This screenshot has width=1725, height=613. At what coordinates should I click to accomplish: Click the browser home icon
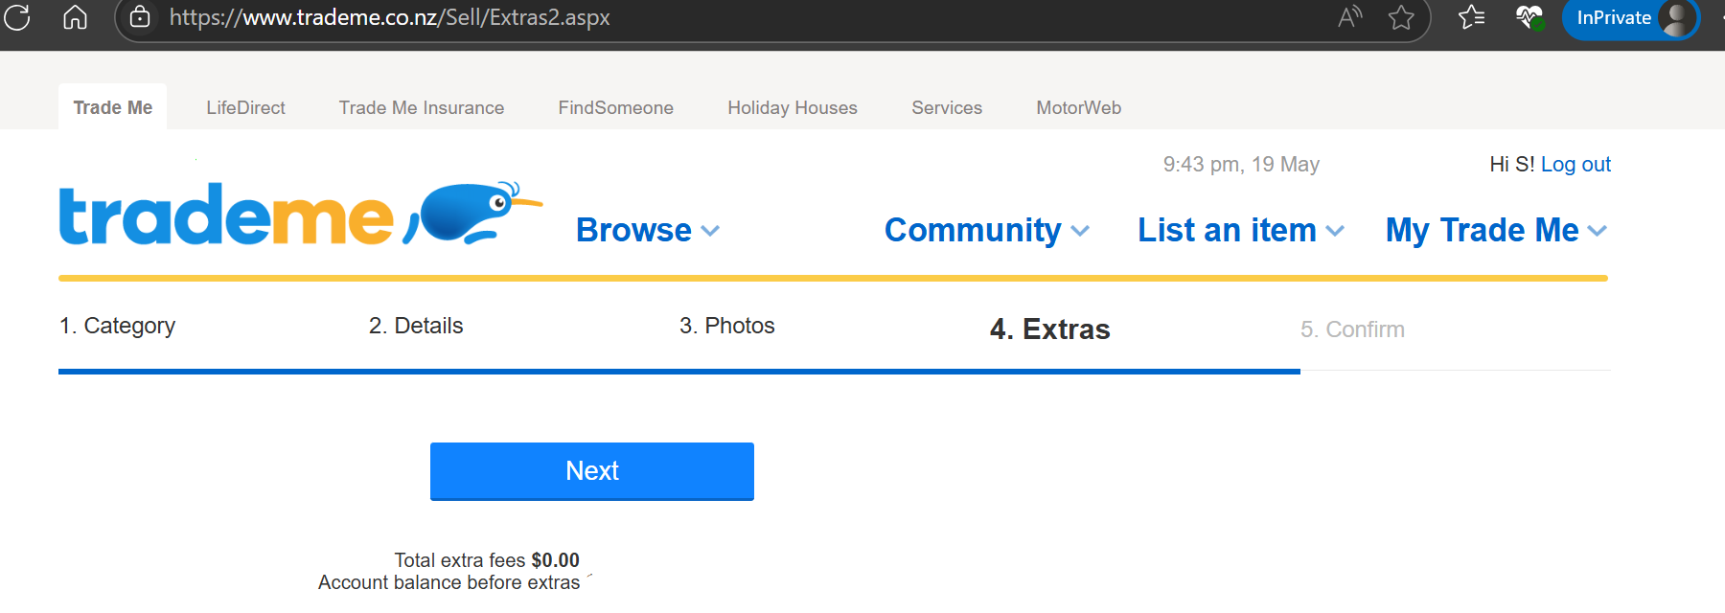tap(75, 17)
